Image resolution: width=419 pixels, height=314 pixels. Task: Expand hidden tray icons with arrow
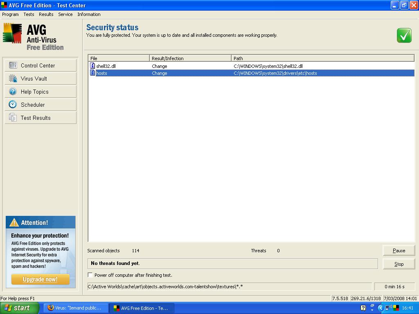click(381, 308)
